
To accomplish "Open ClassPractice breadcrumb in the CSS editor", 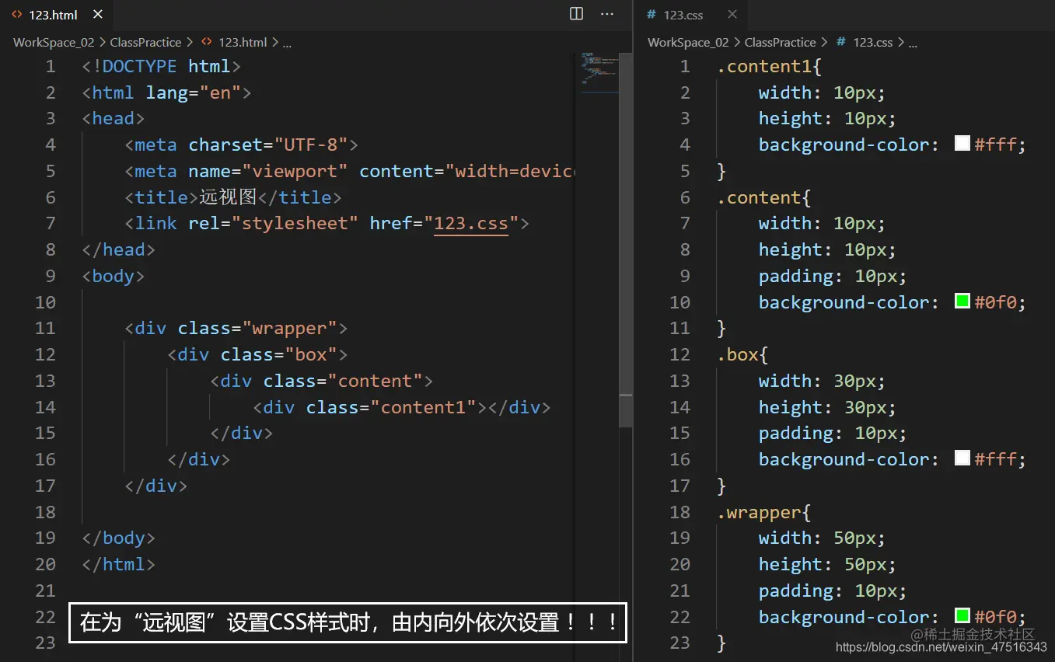I will pyautogui.click(x=780, y=43).
